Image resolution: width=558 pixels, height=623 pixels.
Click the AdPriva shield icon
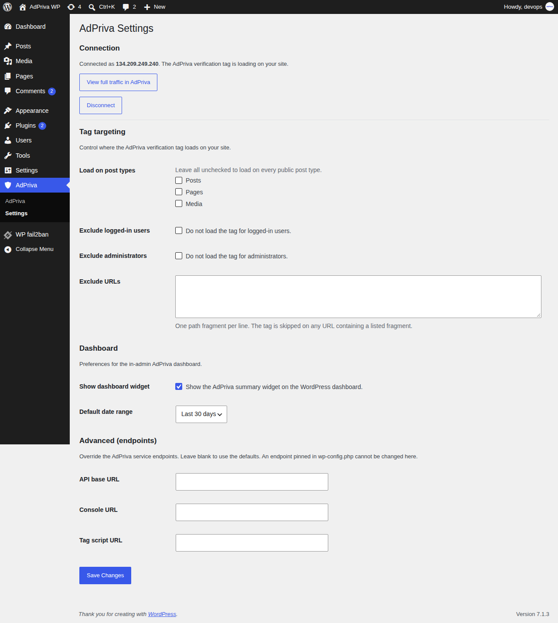(x=8, y=185)
